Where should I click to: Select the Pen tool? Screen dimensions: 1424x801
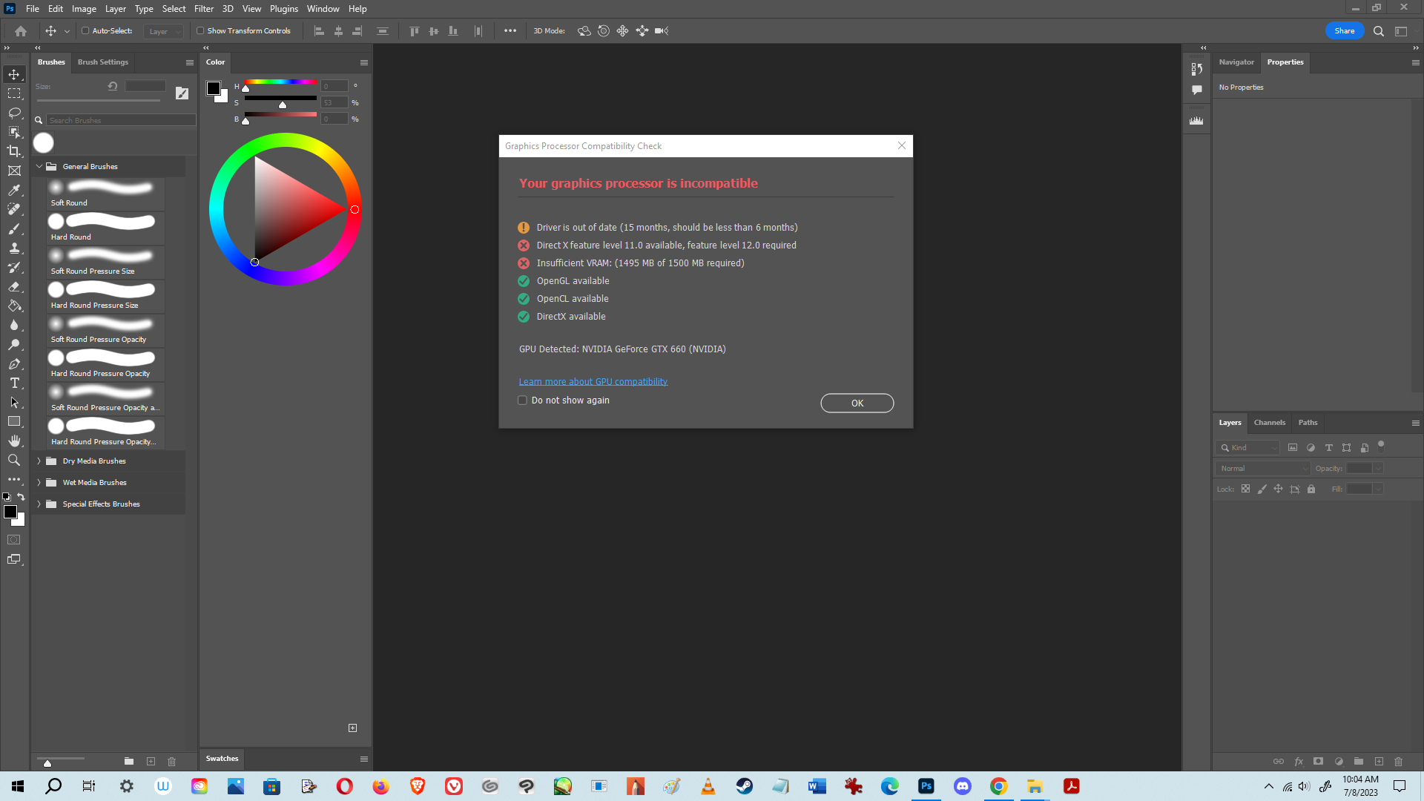14,363
